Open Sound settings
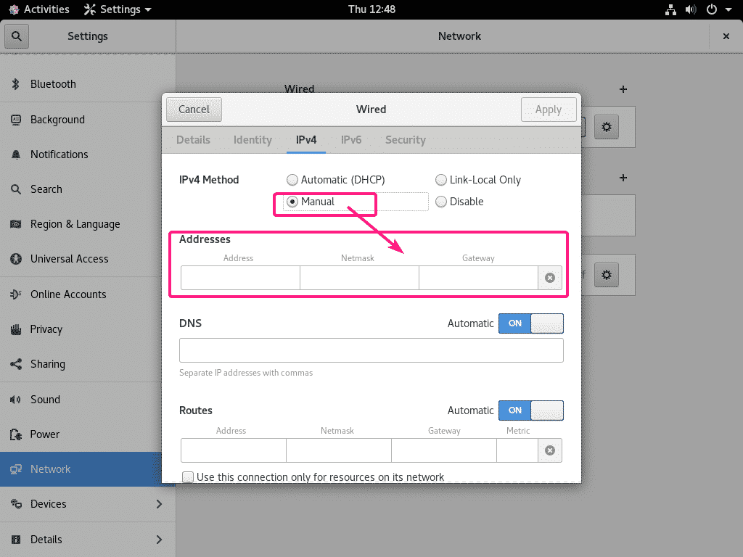Image resolution: width=743 pixels, height=557 pixels. click(88, 400)
